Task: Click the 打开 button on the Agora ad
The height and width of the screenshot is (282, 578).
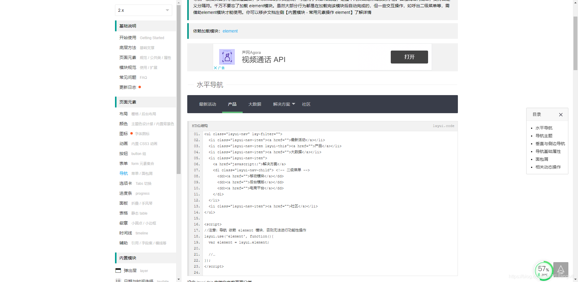Action: click(409, 57)
